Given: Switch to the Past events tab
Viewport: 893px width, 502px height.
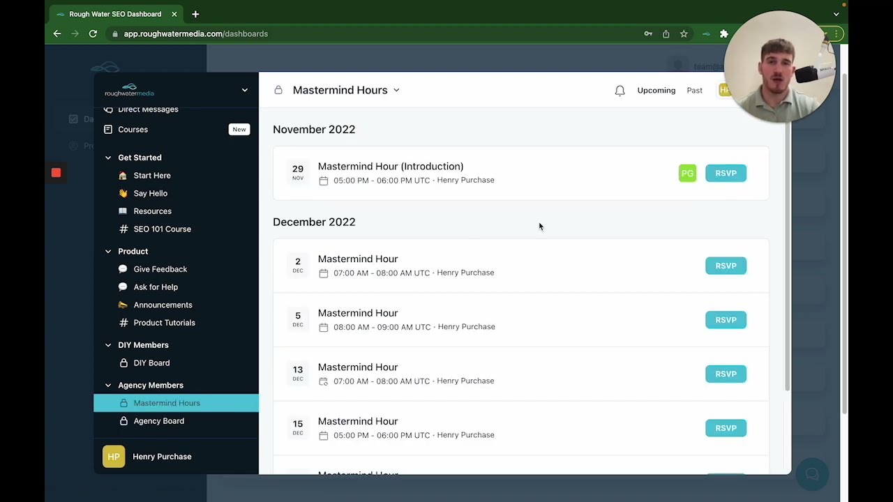Looking at the screenshot, I should [x=694, y=91].
